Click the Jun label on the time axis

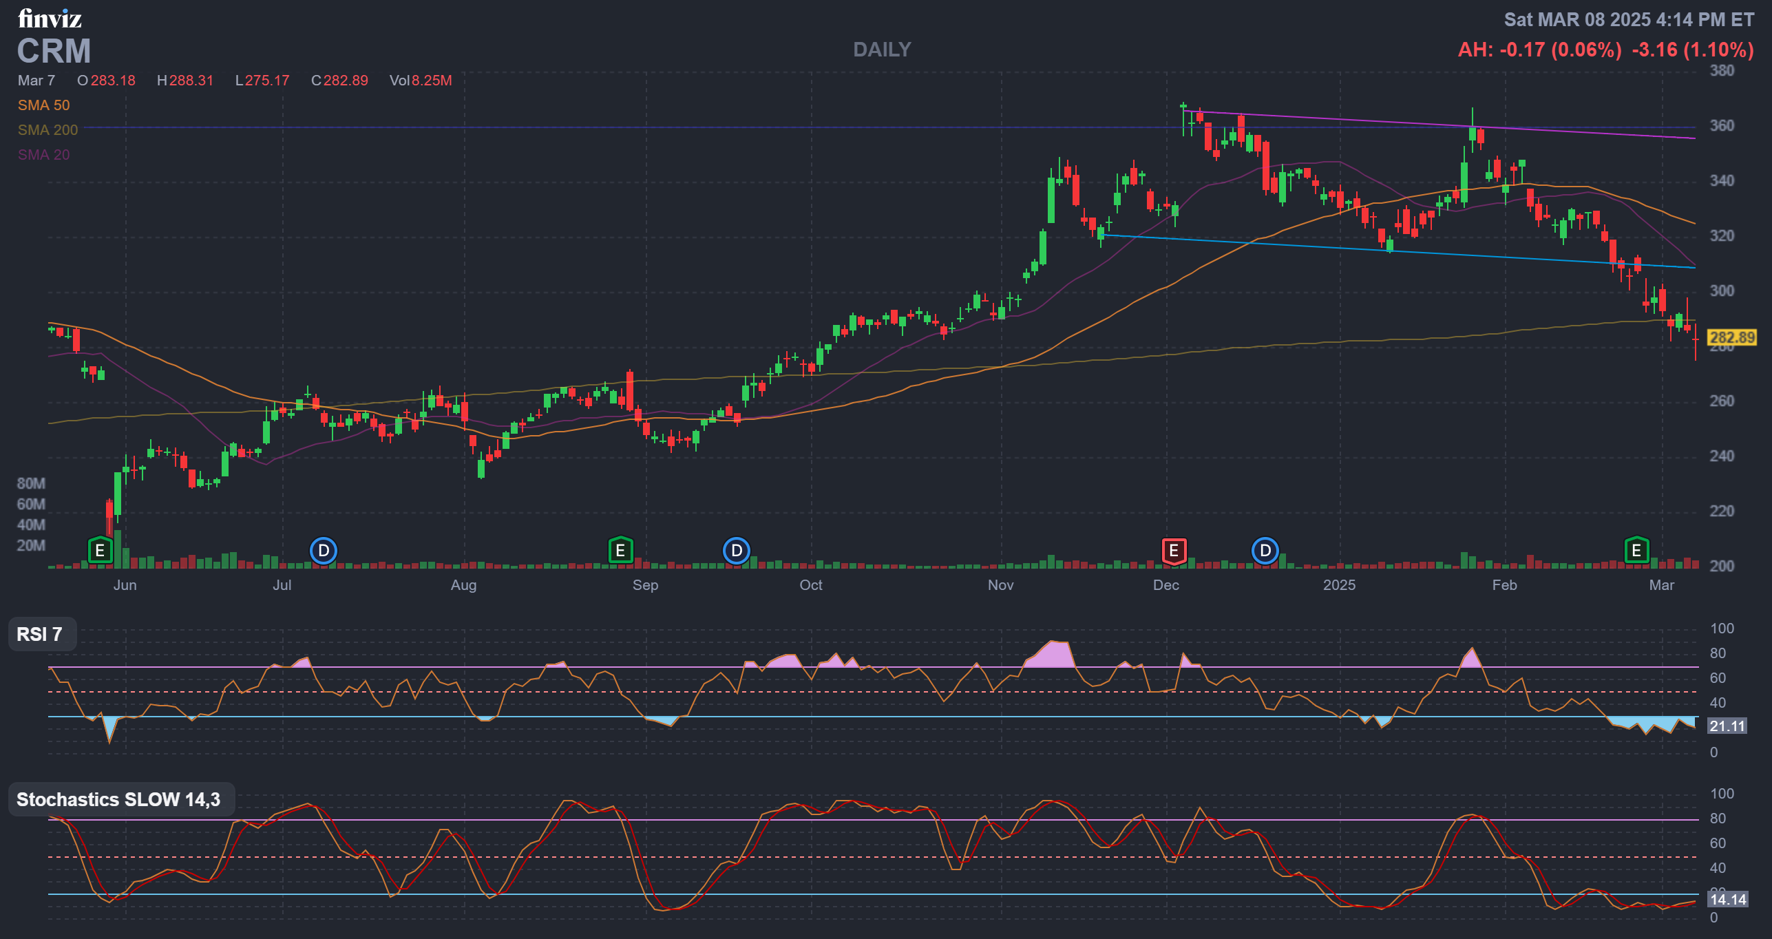pyautogui.click(x=125, y=585)
